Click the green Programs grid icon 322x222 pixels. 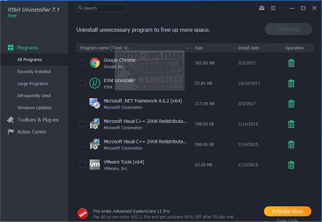pos(11,47)
